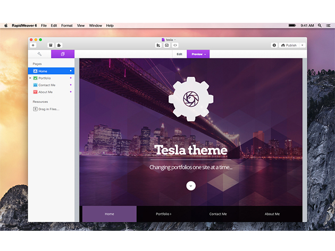The height and width of the screenshot is (251, 335).
Task: Toggle Home page changed dot indicator
Action: (x=71, y=71)
